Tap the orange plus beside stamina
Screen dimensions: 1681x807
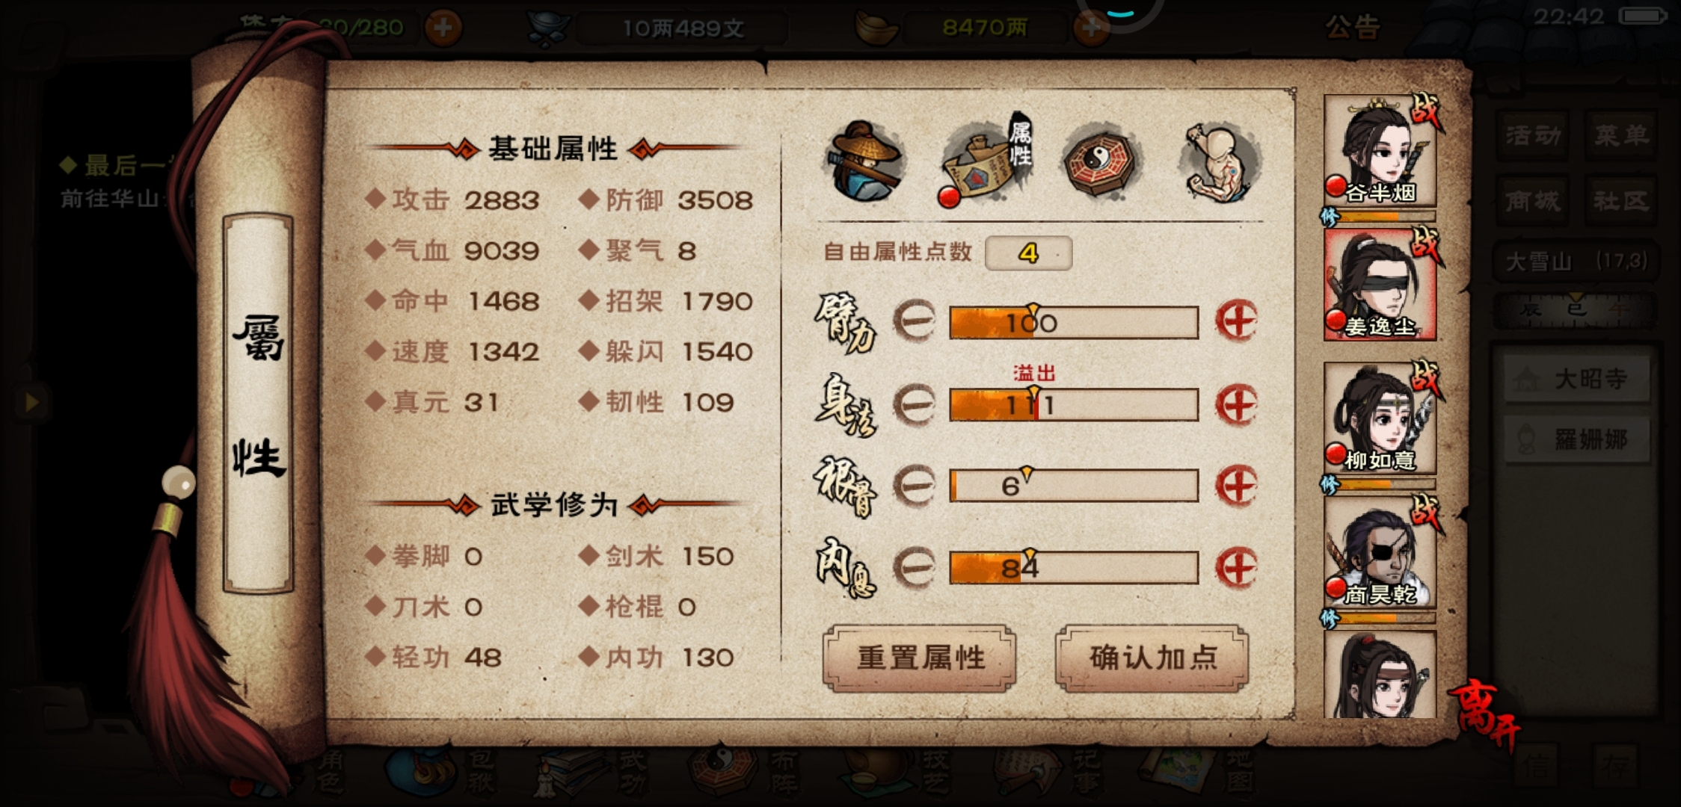(443, 28)
